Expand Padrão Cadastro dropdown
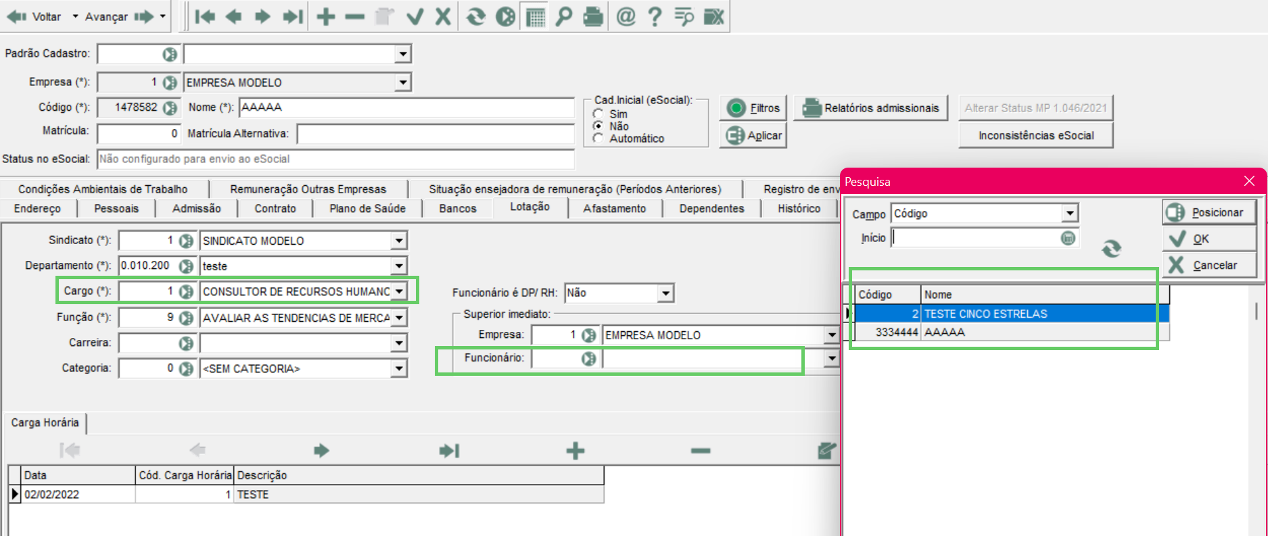Screen dimensions: 1268x536 point(402,53)
